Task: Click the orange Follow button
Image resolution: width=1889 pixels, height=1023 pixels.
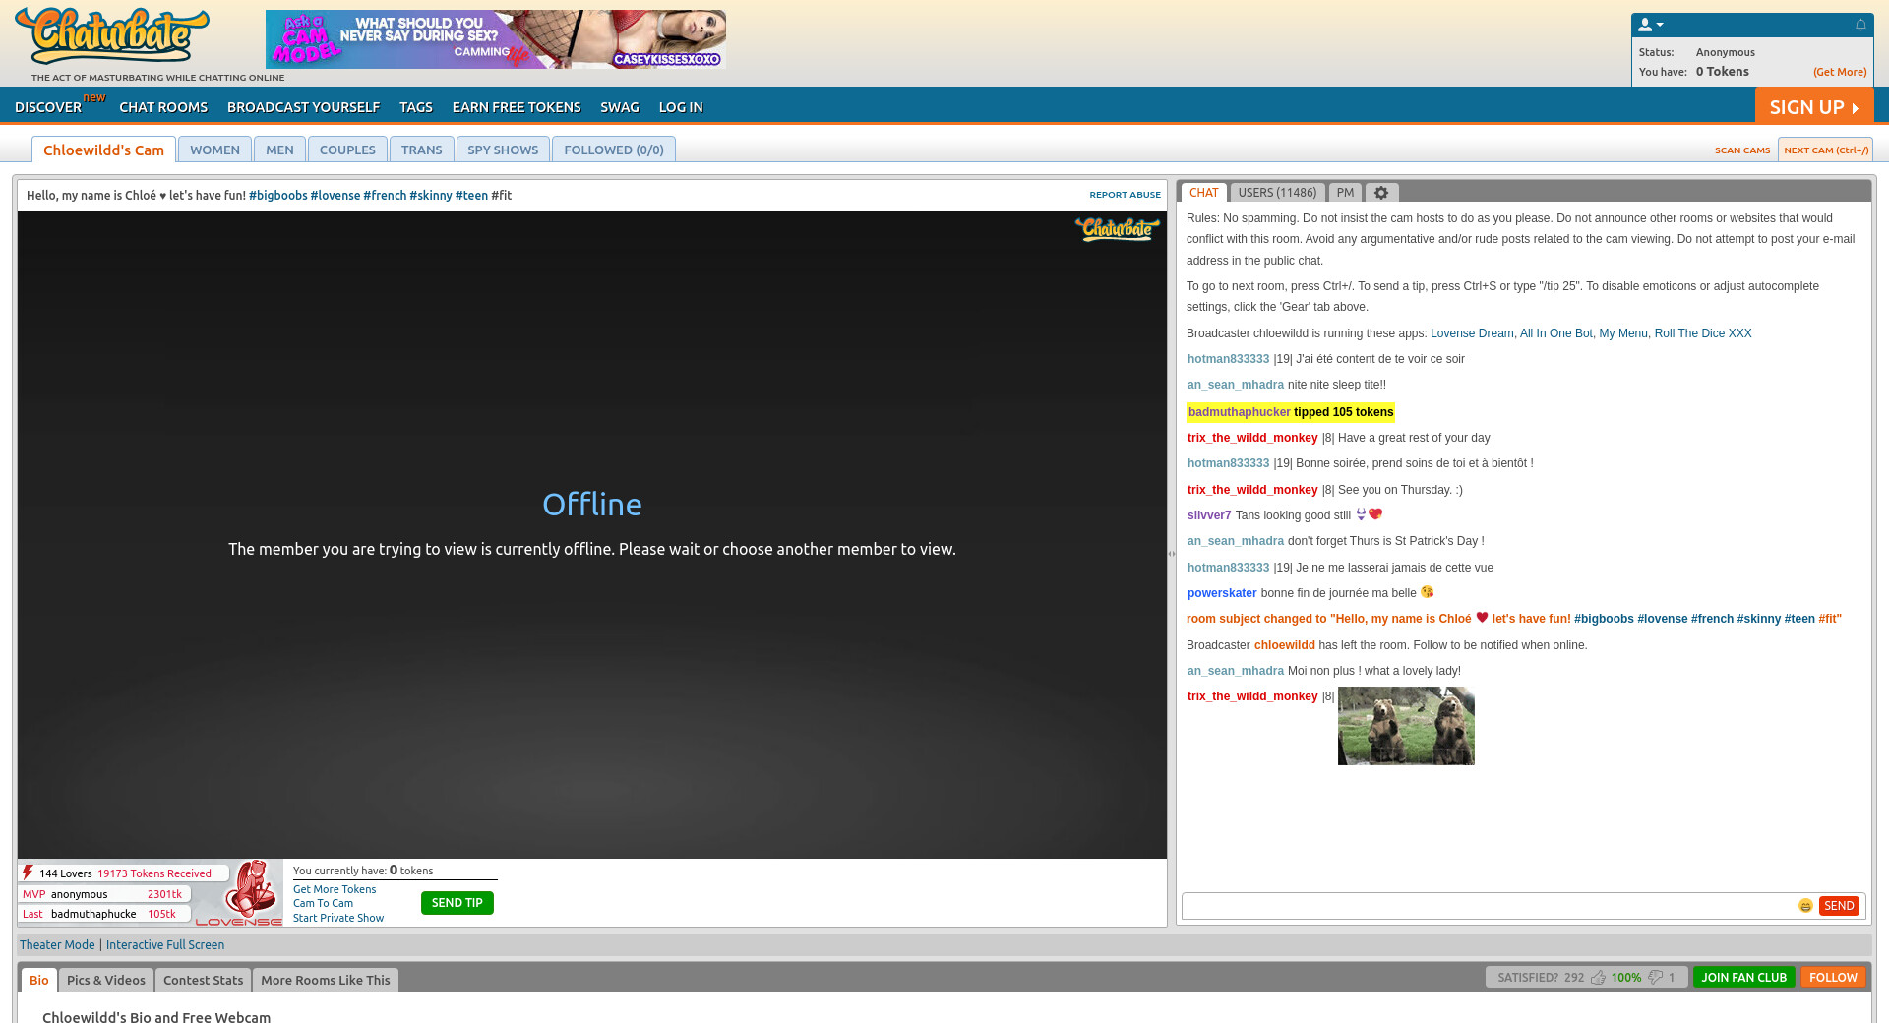Action: pyautogui.click(x=1832, y=978)
